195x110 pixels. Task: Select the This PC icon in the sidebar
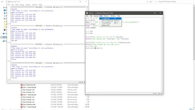click(4, 37)
